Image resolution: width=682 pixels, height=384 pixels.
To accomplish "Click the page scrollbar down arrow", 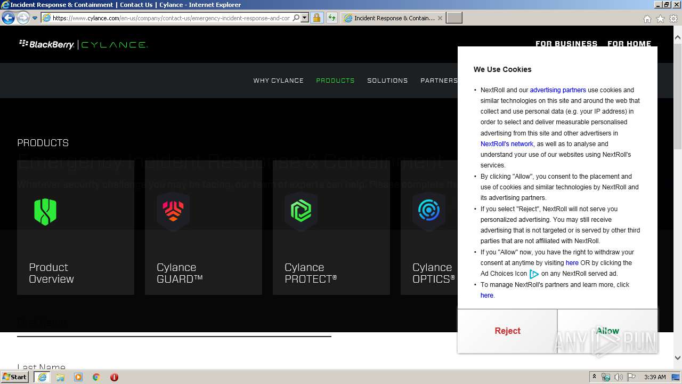I will pyautogui.click(x=678, y=358).
